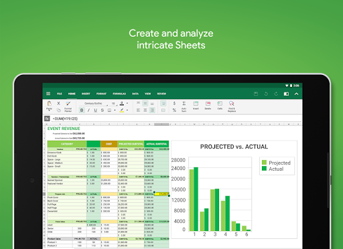Click the Save icon in header
This screenshot has height=249, width=343.
[256, 94]
